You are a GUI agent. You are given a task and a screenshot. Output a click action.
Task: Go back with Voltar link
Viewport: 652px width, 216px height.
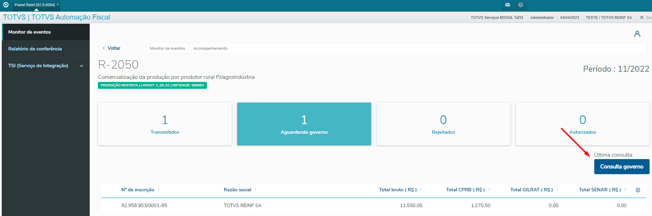(111, 48)
